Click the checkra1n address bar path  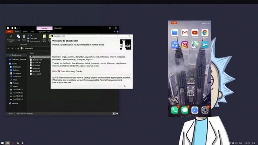point(29,48)
